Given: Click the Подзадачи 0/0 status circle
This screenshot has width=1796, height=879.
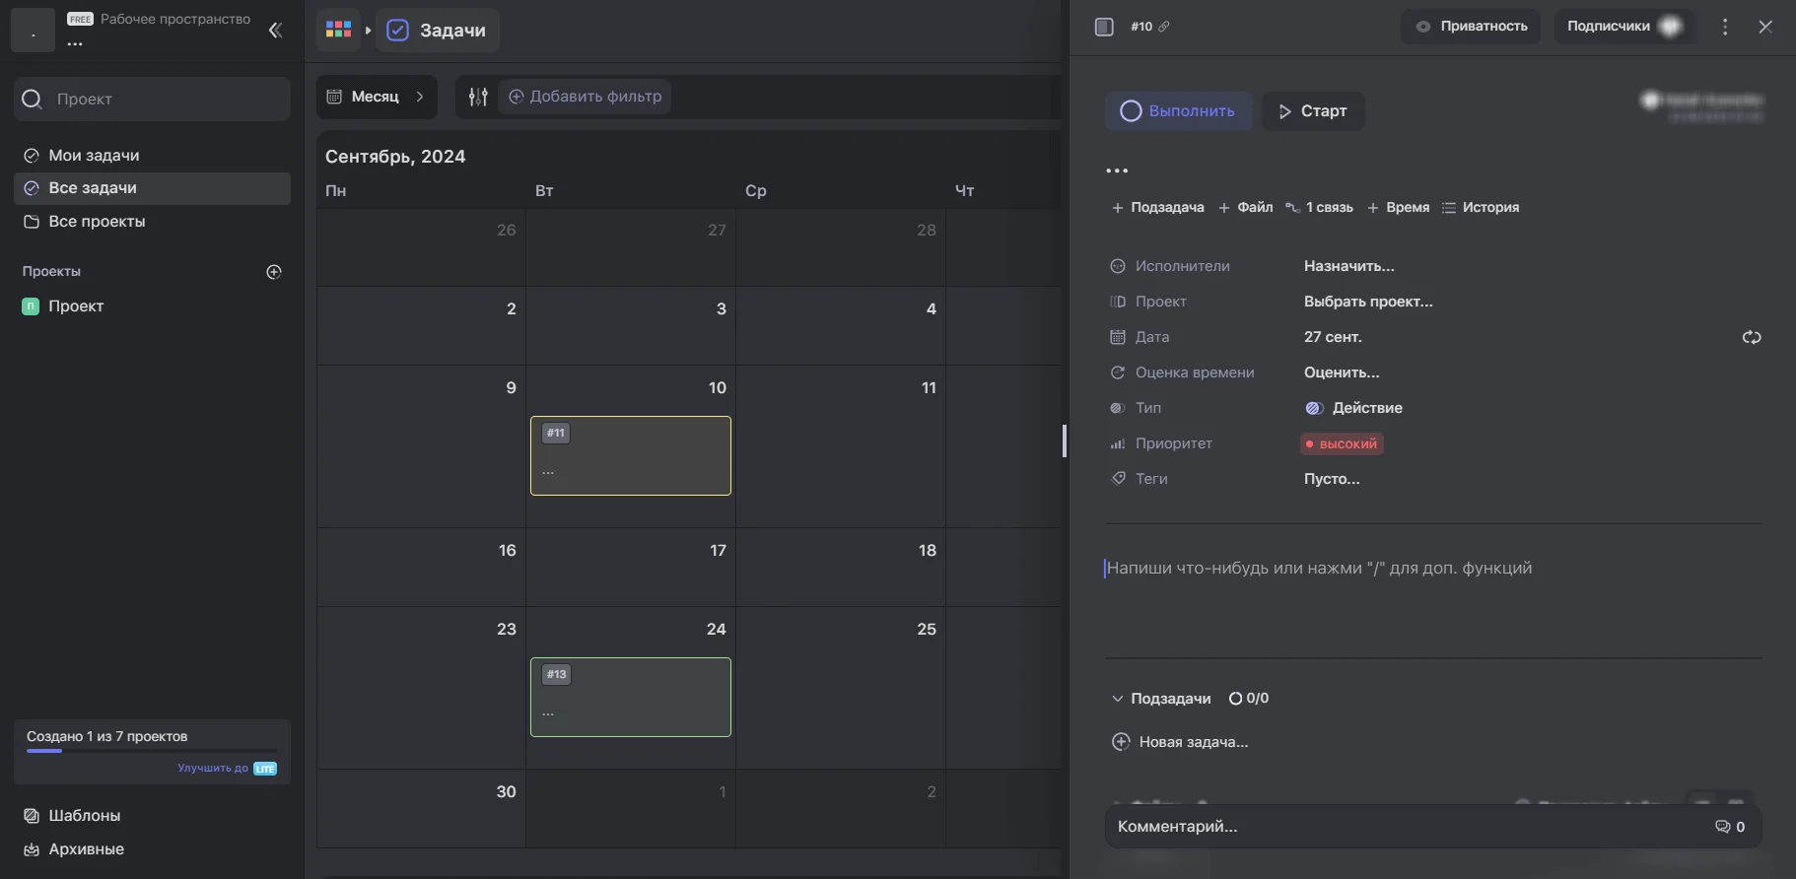Looking at the screenshot, I should pos(1235,699).
